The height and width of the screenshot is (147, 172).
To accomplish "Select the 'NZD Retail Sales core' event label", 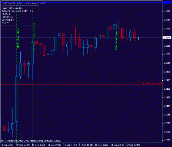I will [x=116, y=38].
